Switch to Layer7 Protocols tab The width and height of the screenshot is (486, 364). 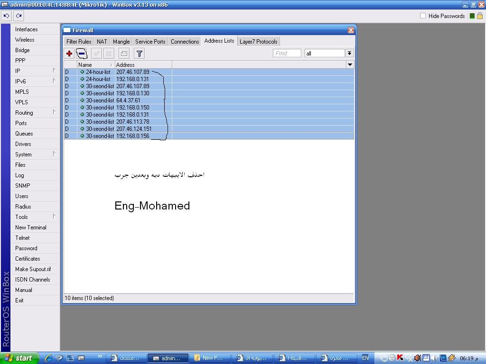coord(259,42)
